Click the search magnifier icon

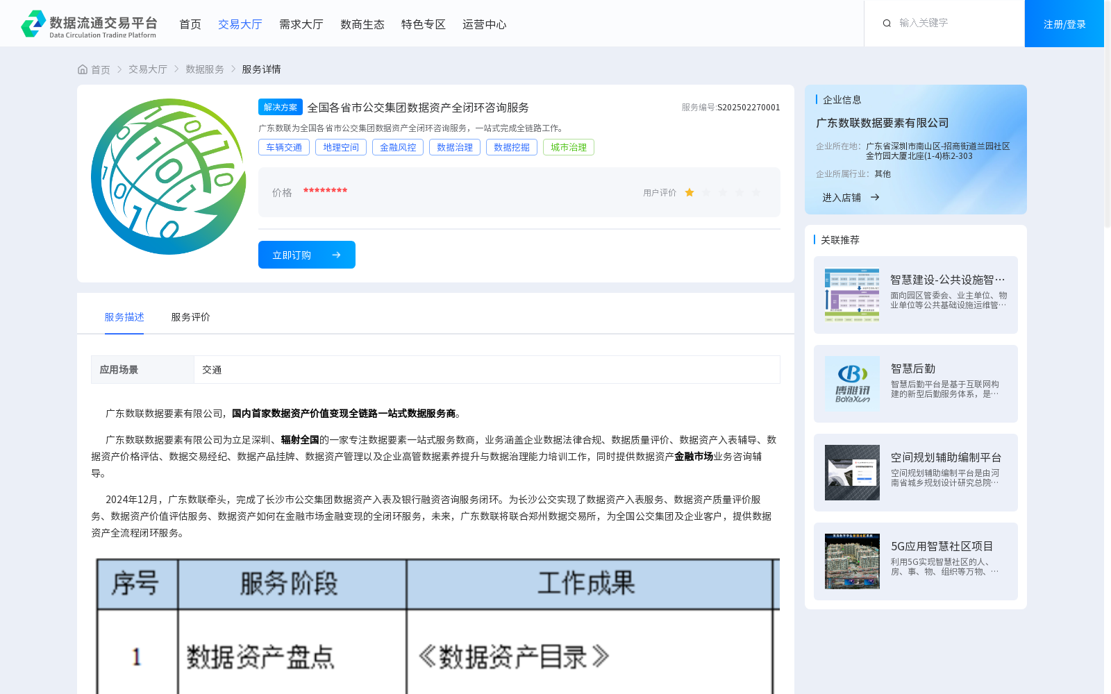(x=887, y=24)
